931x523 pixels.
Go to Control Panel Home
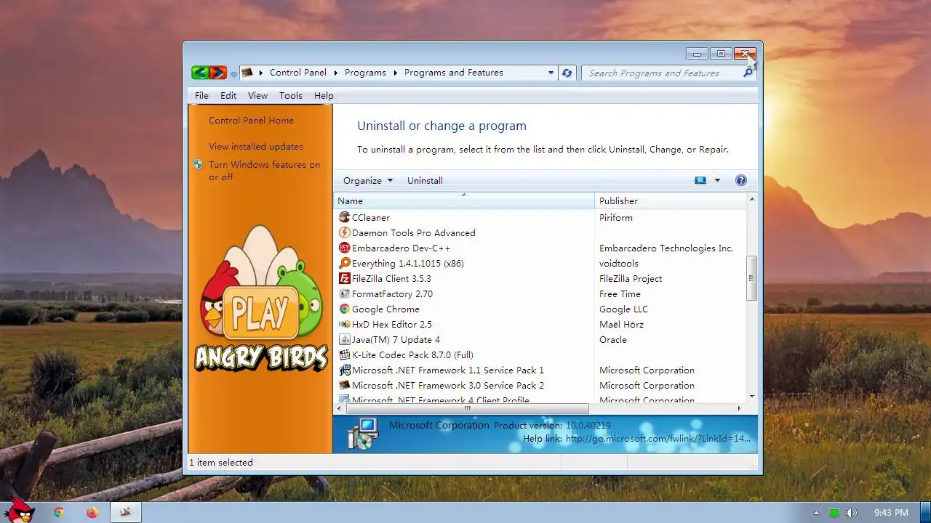(x=251, y=121)
